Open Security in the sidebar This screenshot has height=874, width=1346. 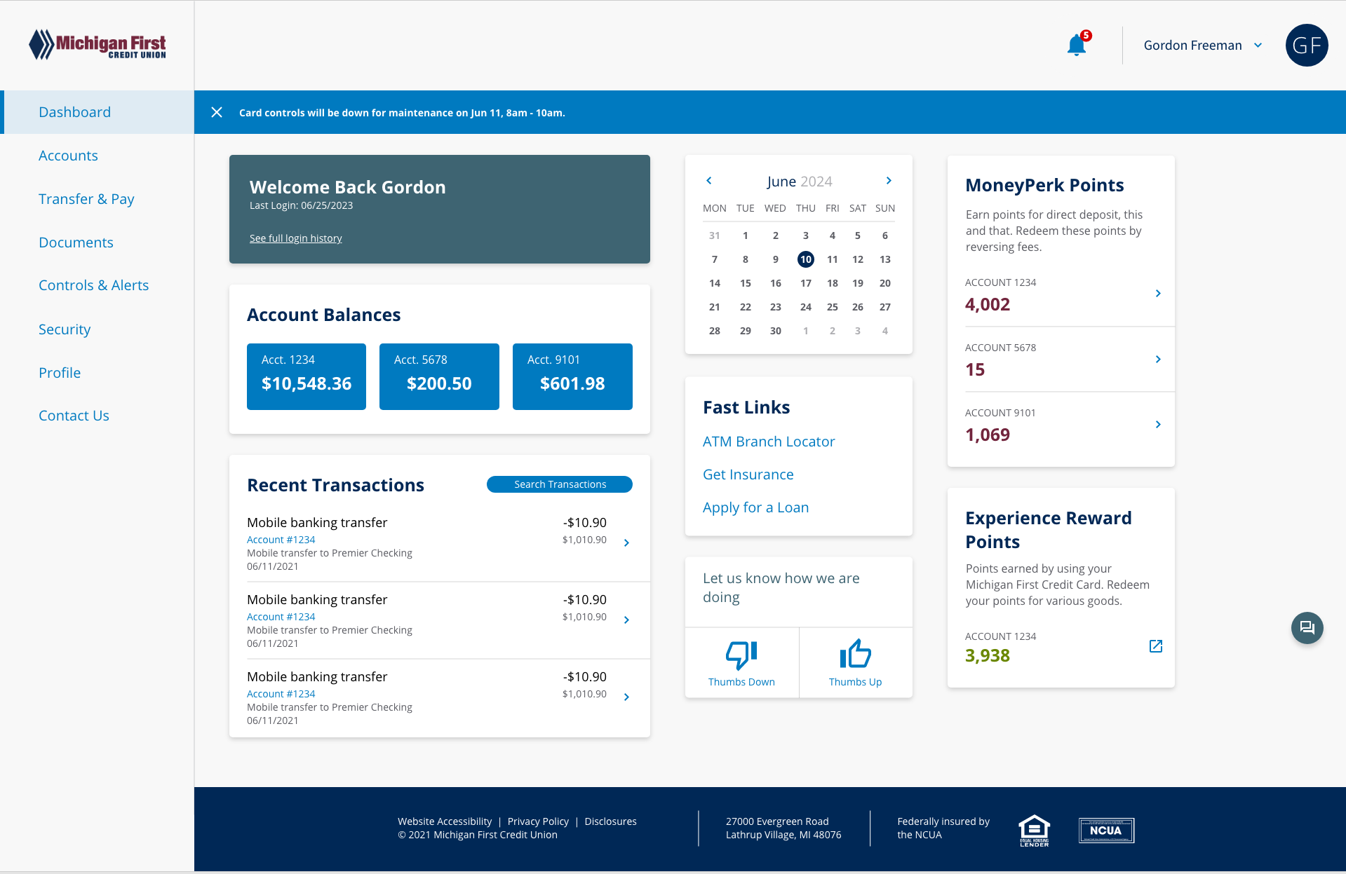click(x=65, y=329)
